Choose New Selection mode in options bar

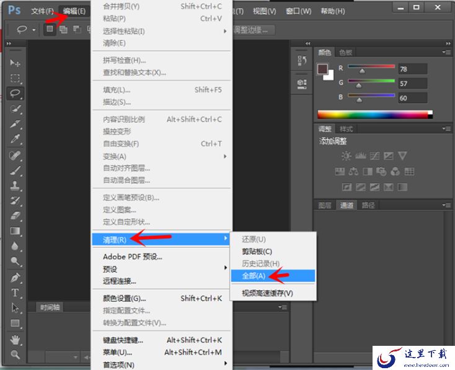[50, 29]
